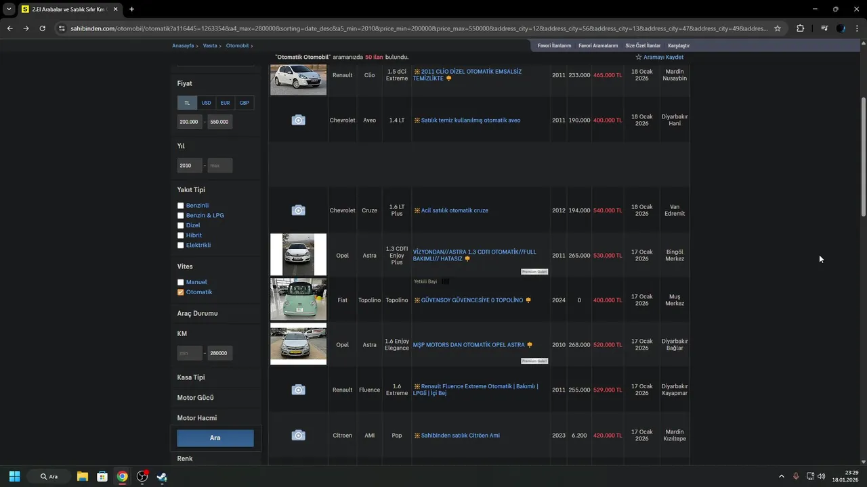Expand the Araç Durumu filter

click(x=197, y=313)
